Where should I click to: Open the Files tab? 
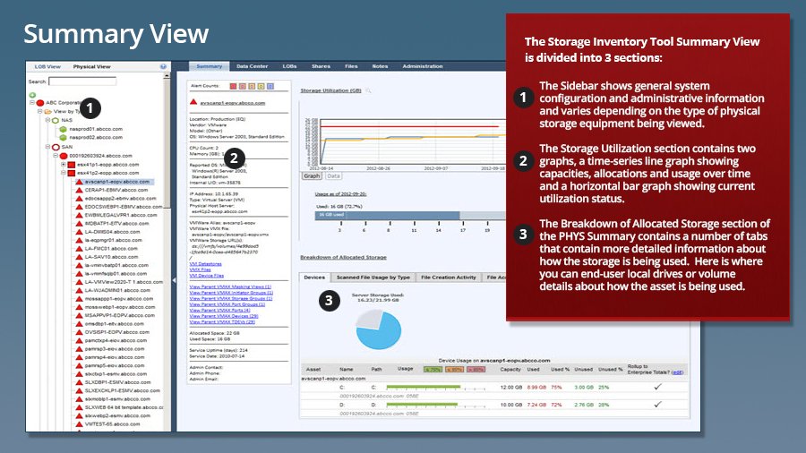point(351,66)
